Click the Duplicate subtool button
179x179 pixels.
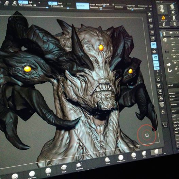[175, 104]
